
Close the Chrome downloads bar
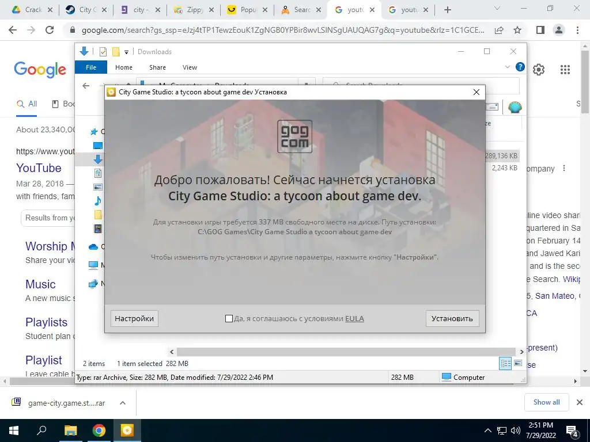580,402
